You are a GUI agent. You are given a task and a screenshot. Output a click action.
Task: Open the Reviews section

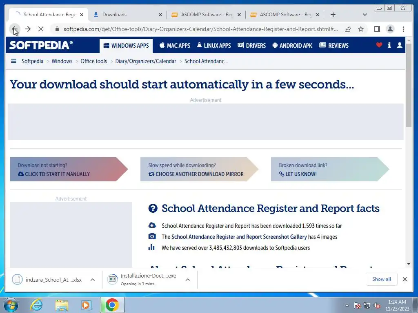(x=334, y=46)
